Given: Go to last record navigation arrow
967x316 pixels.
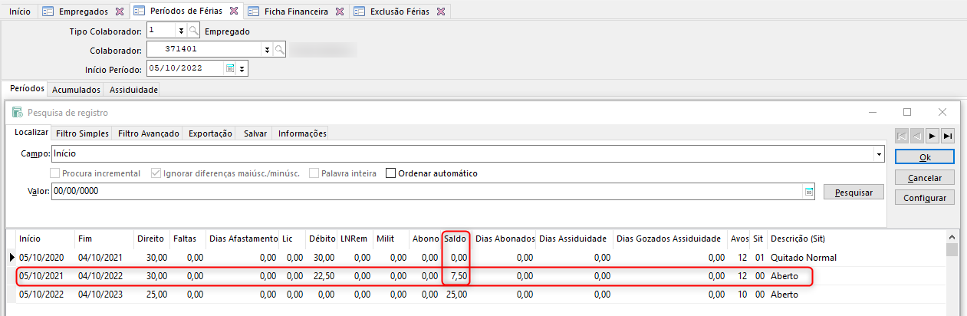Looking at the screenshot, I should 948,136.
